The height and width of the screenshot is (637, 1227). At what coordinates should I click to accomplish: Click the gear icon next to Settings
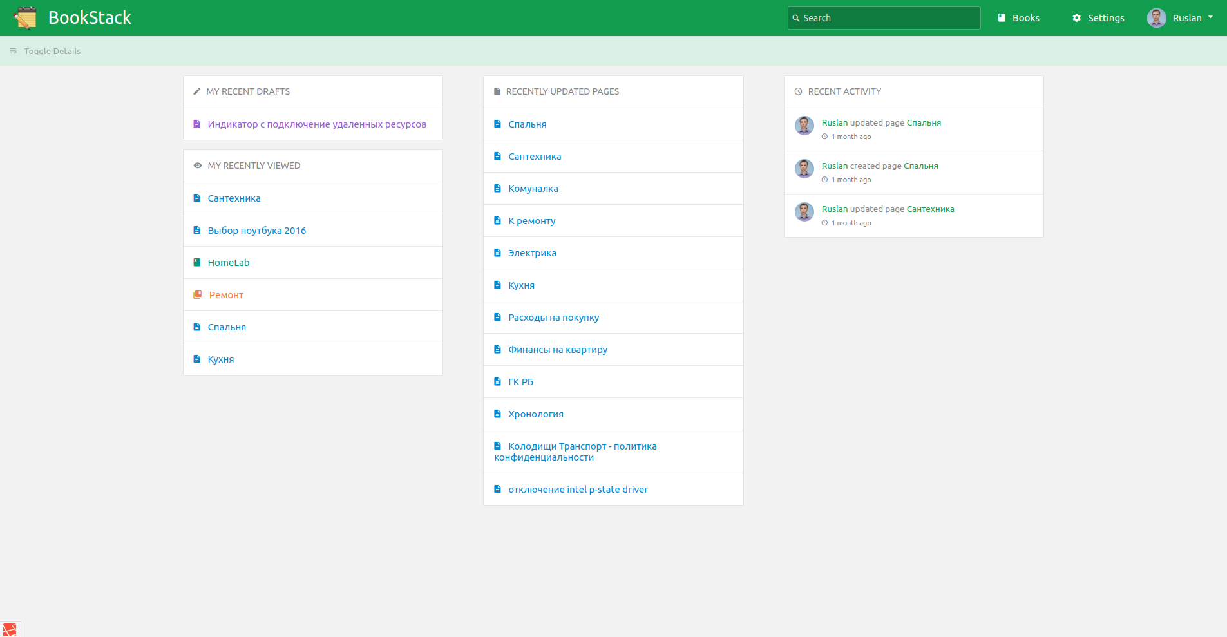coord(1076,18)
